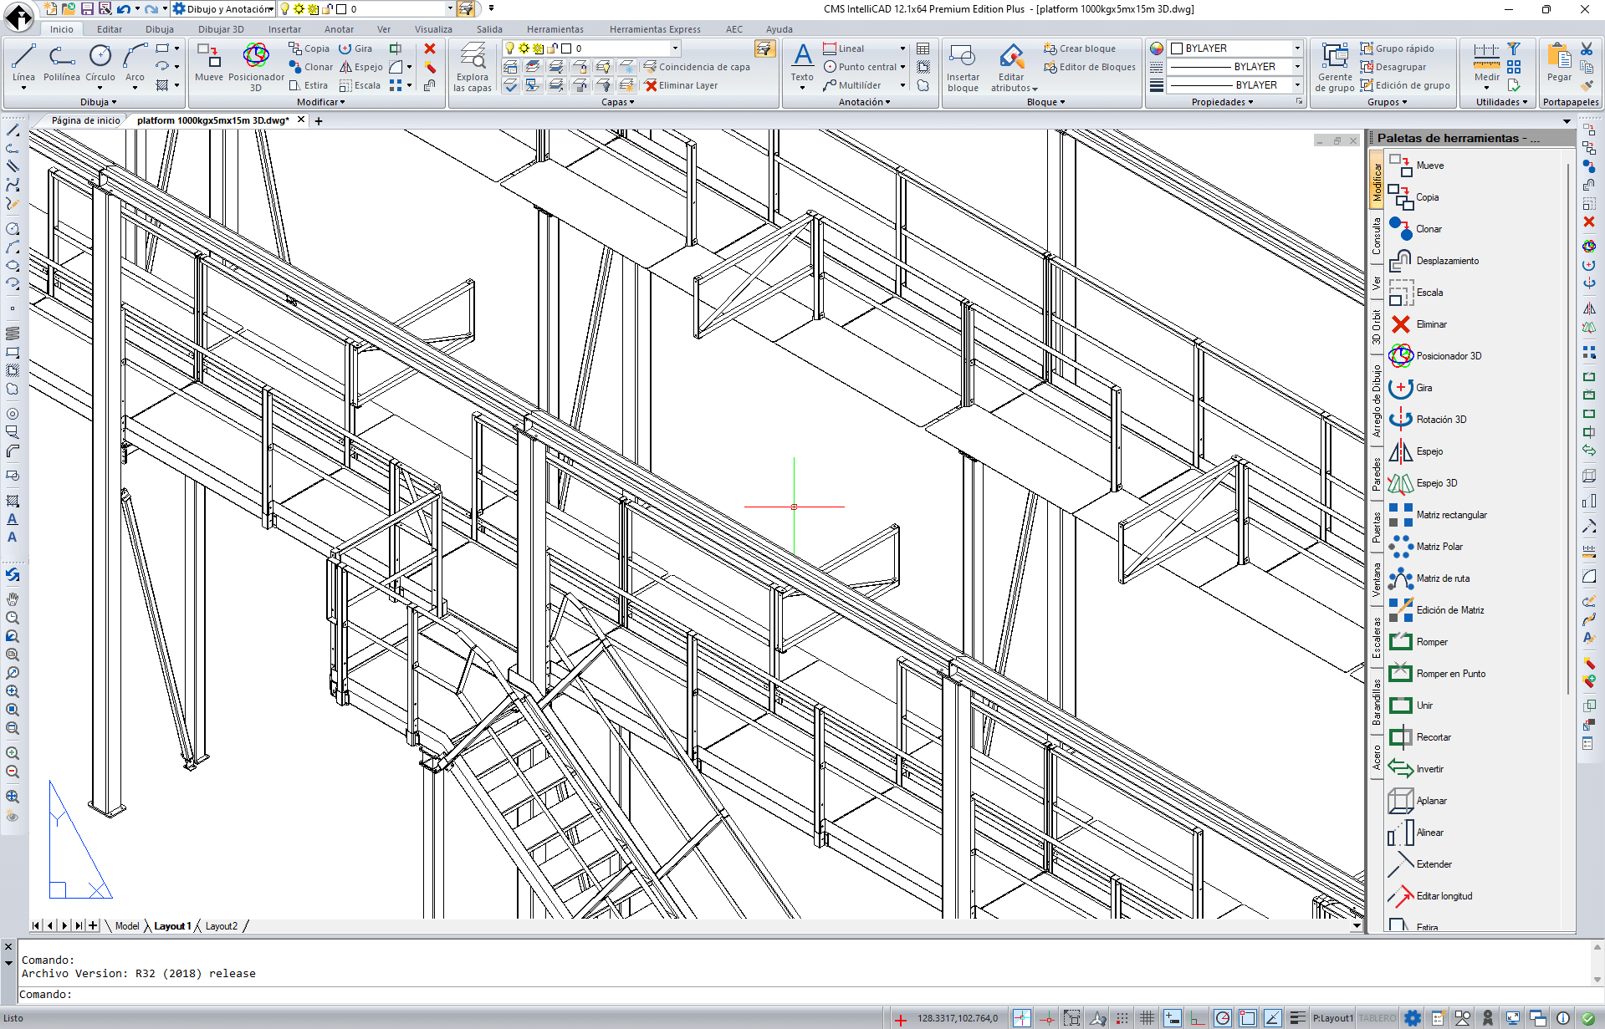Switch to the Model layout tab
Image resolution: width=1605 pixels, height=1029 pixels.
click(127, 926)
